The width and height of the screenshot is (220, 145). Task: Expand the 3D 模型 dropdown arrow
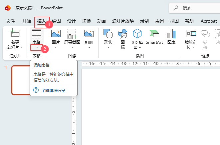(x=140, y=47)
